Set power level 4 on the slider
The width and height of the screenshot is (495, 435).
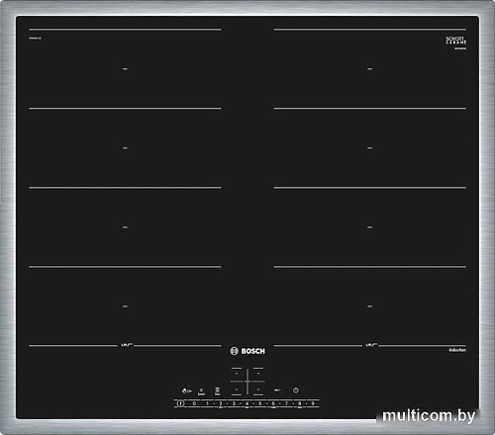pos(247,403)
